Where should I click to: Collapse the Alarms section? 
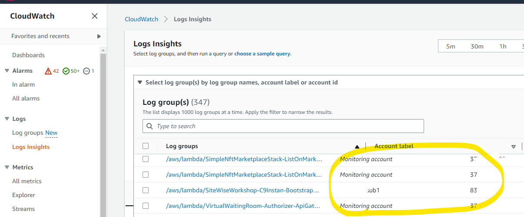click(x=7, y=71)
